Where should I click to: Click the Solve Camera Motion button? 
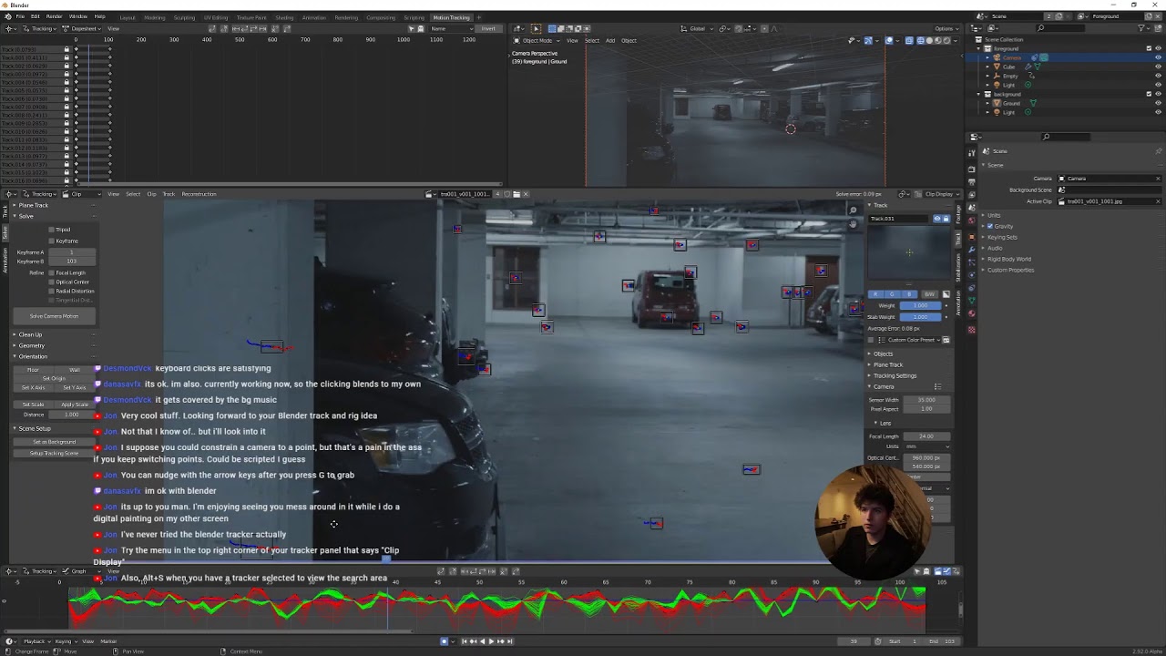pyautogui.click(x=54, y=316)
